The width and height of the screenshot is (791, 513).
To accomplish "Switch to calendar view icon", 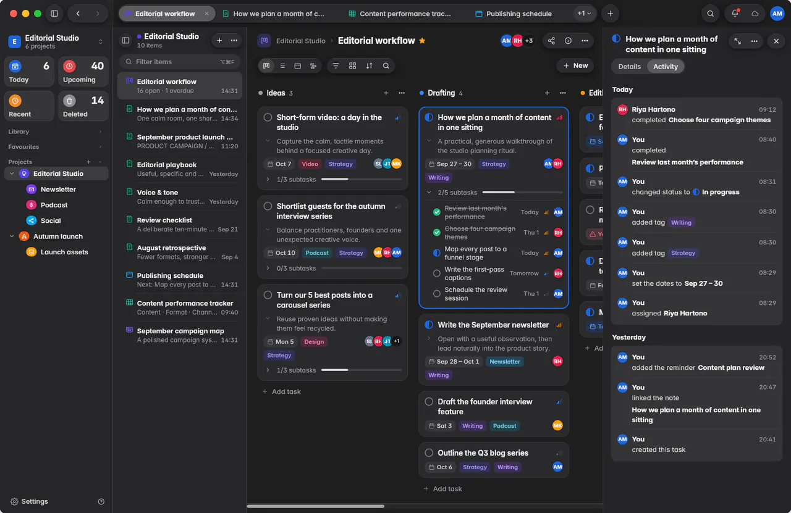I will (297, 65).
